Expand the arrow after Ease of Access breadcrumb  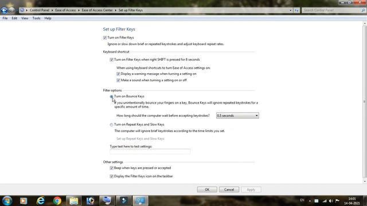79,10
